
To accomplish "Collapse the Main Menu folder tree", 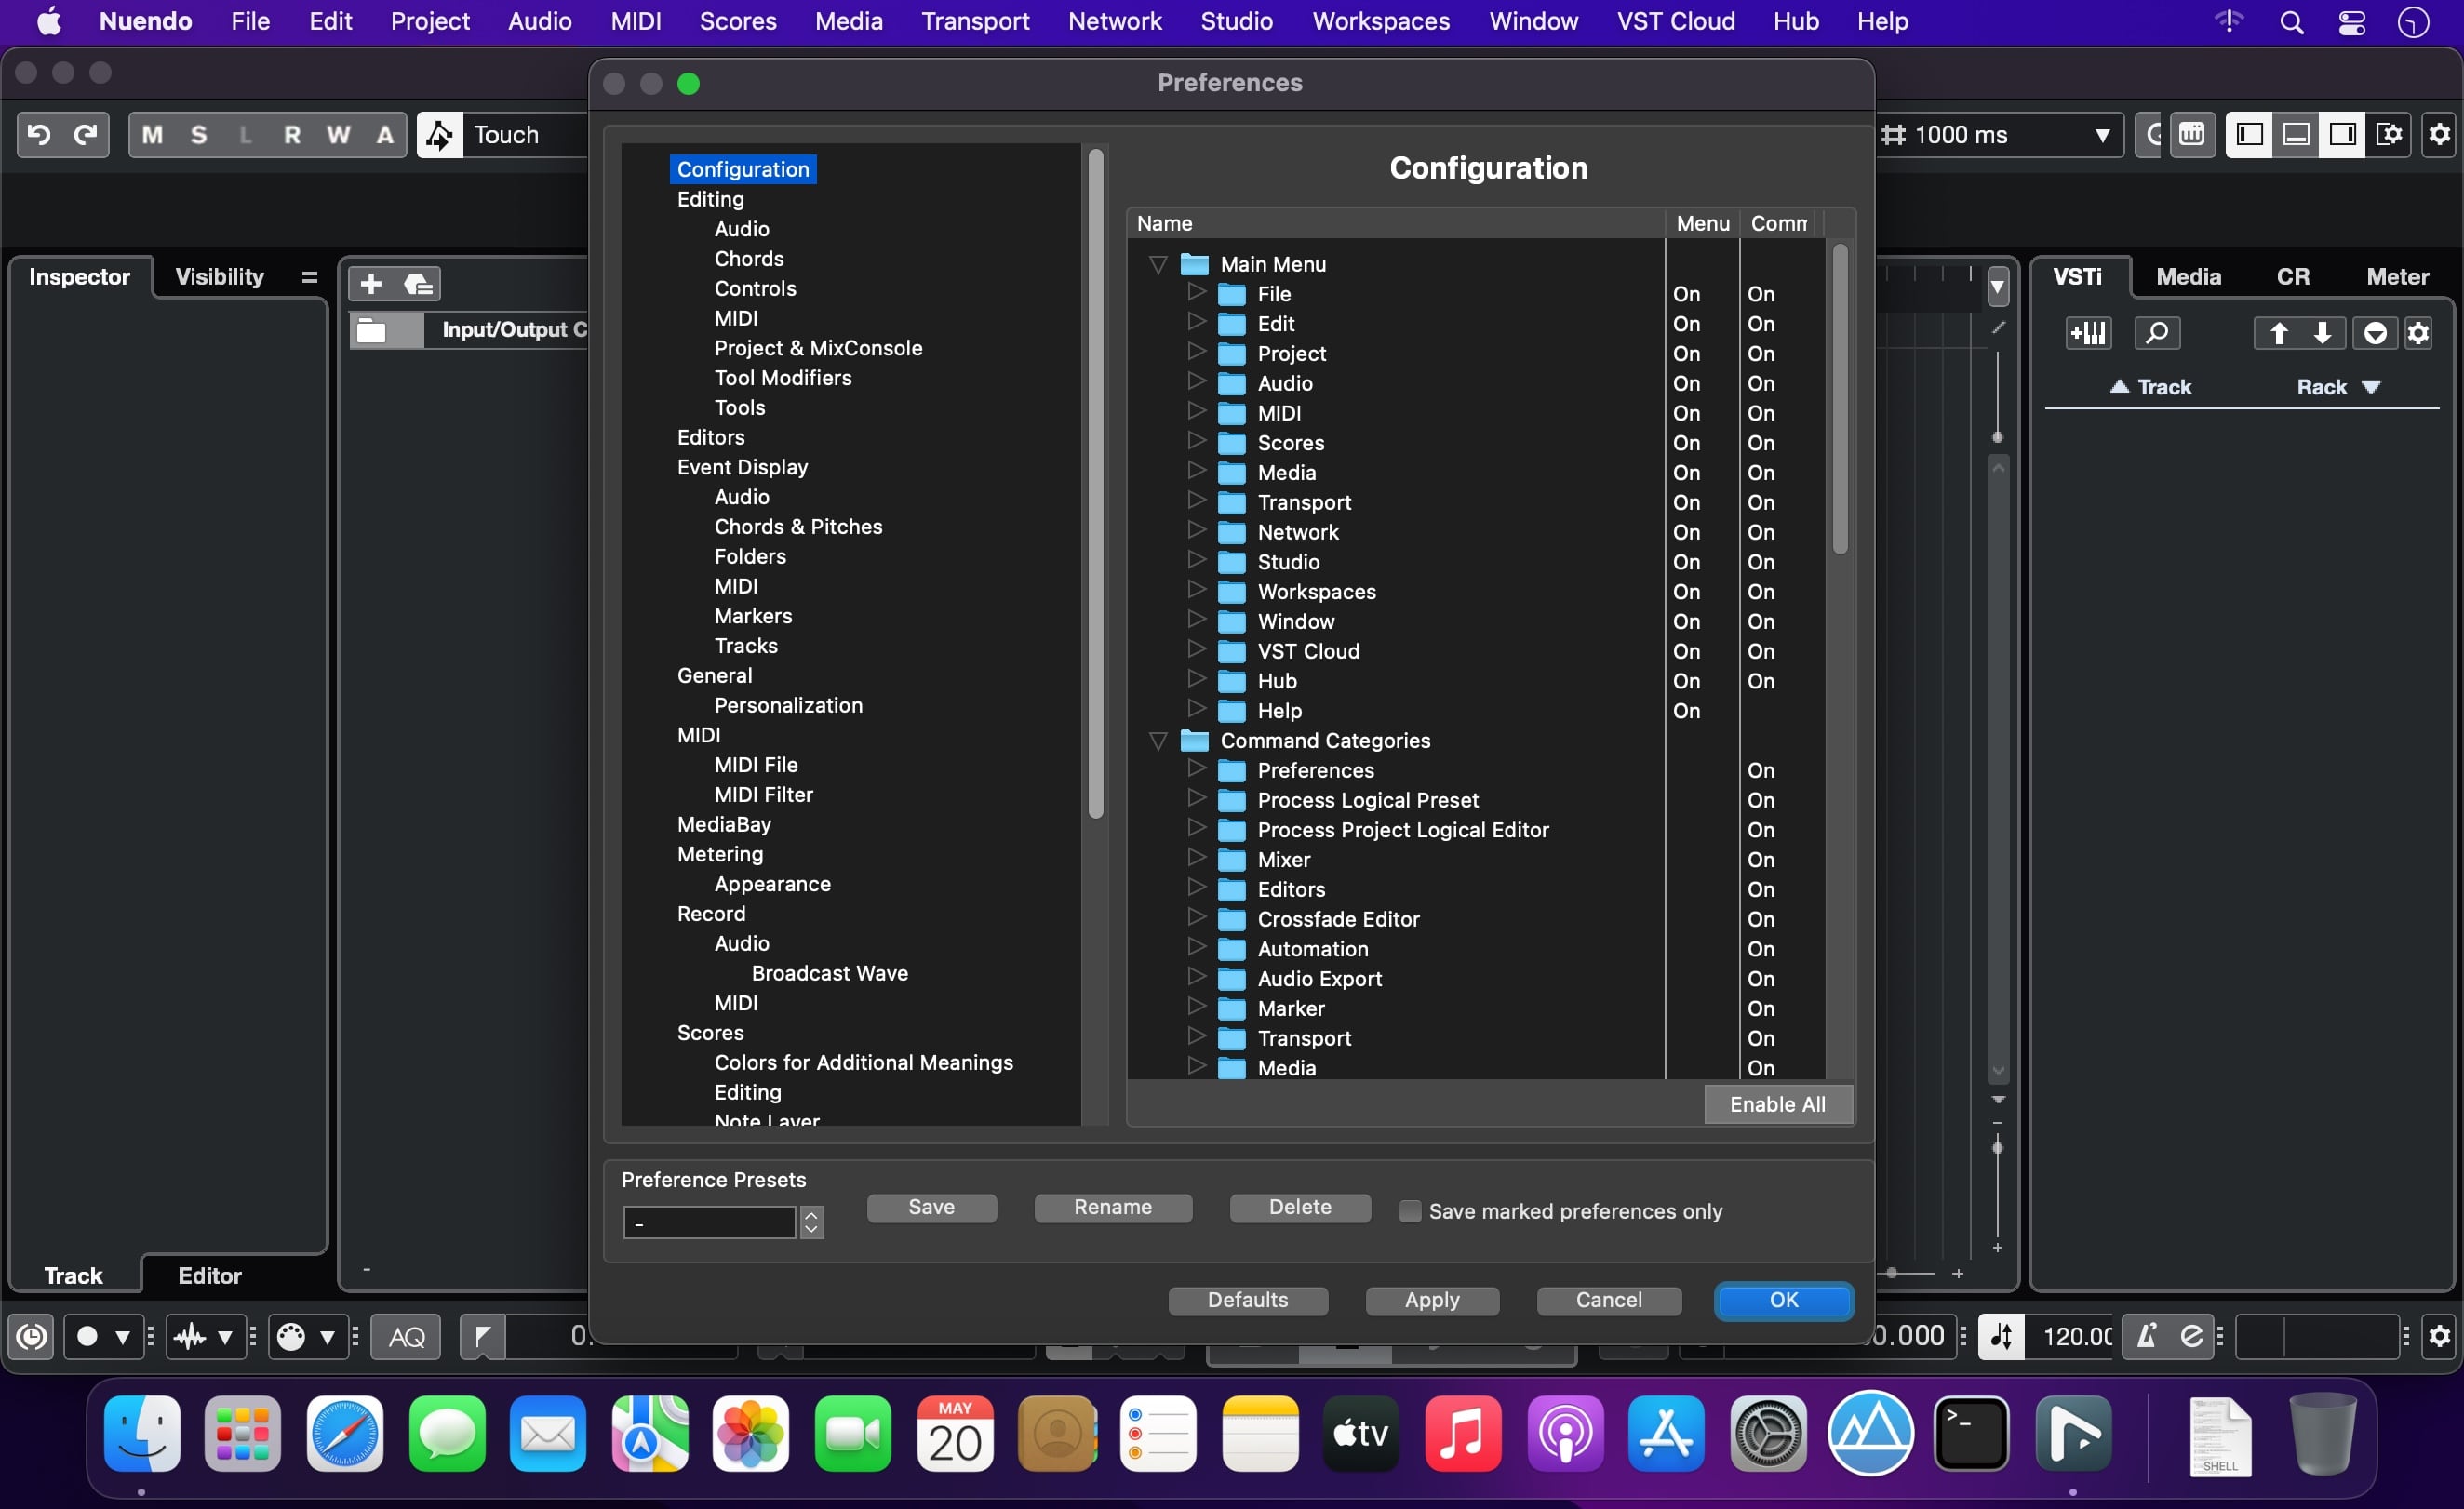I will [1158, 265].
